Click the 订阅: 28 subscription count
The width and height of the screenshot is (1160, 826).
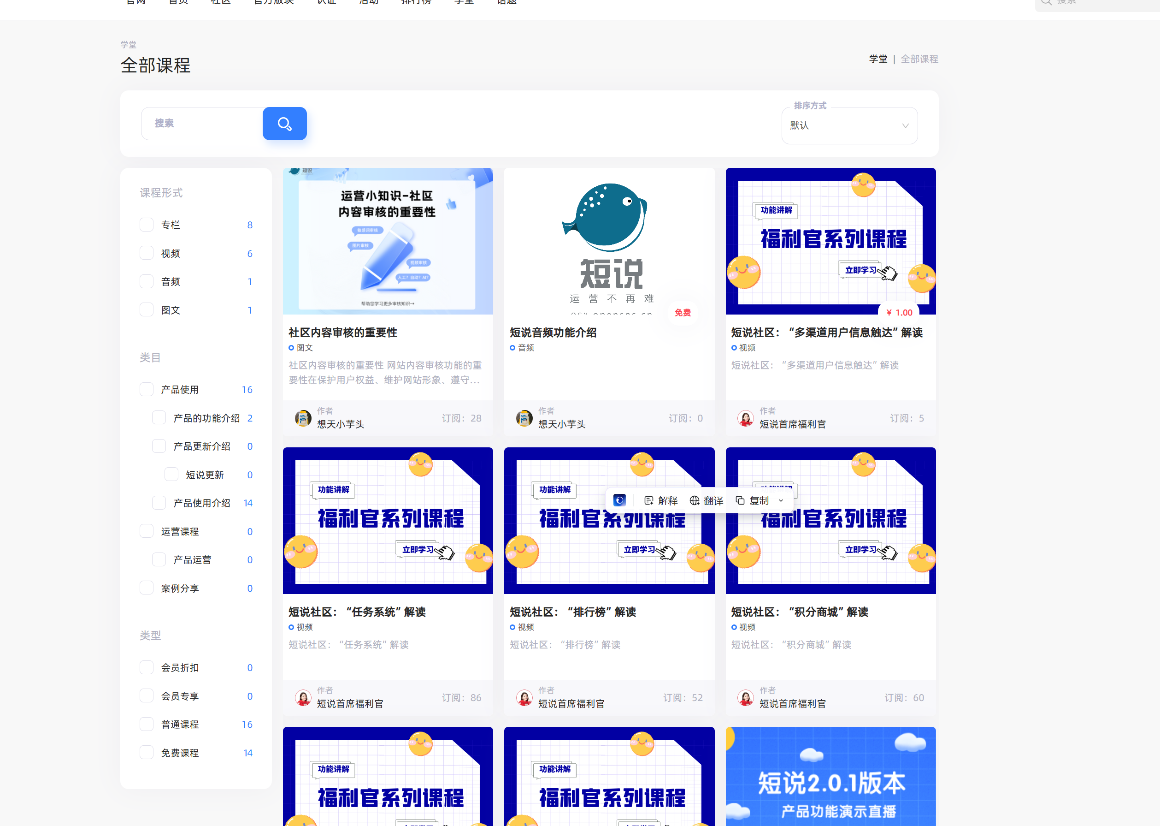pos(461,418)
